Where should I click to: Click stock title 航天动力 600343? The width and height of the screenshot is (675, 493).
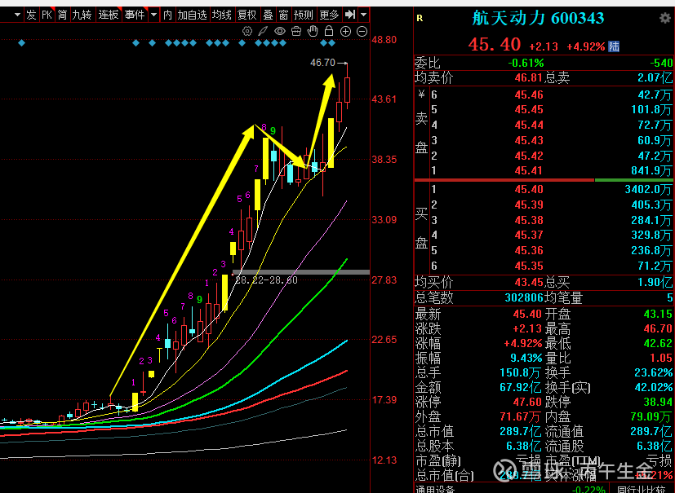[538, 18]
